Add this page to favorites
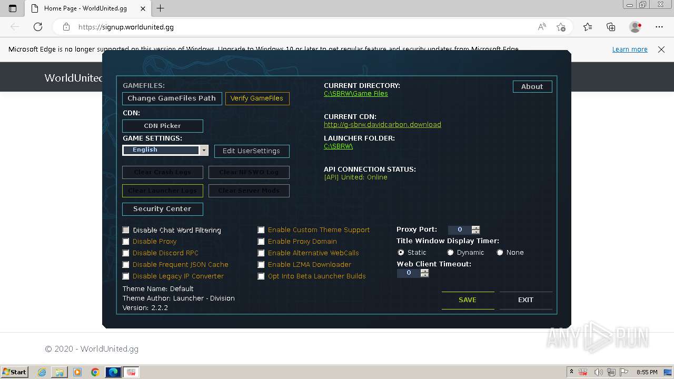Image resolution: width=674 pixels, height=379 pixels. tap(561, 27)
